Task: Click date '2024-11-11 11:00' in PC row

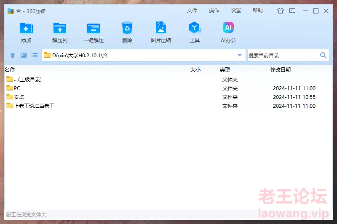Action: coord(294,88)
